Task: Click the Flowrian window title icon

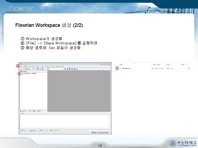Action: coord(21,64)
